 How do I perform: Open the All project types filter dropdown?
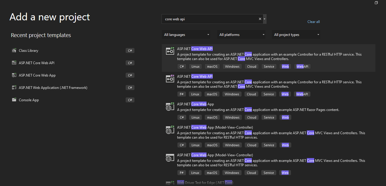coord(296,35)
